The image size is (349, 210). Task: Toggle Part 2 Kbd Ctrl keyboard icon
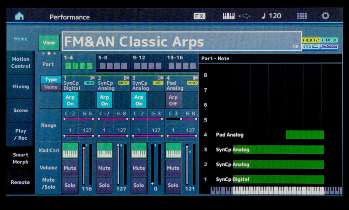pyautogui.click(x=104, y=151)
